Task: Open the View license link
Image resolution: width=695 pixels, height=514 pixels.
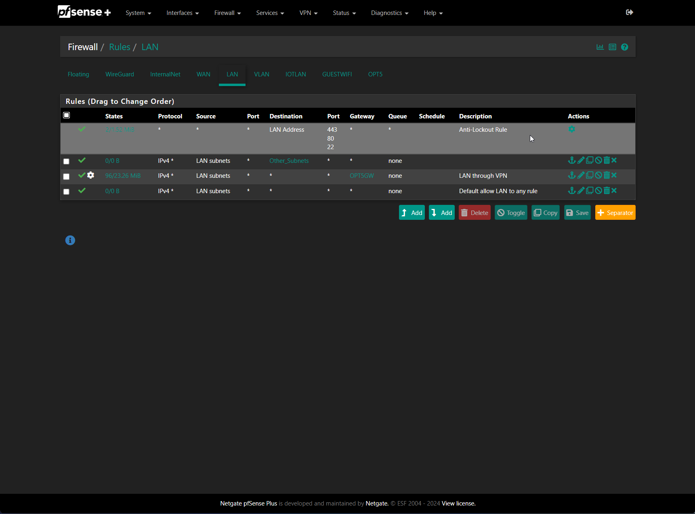Action: (459, 503)
